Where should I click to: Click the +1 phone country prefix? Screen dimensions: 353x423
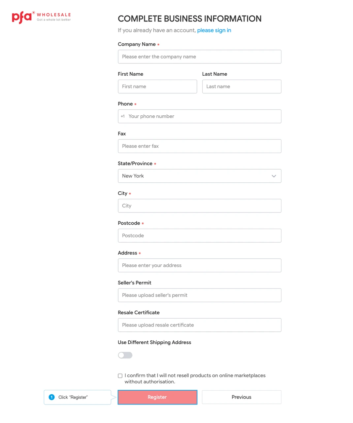click(123, 116)
